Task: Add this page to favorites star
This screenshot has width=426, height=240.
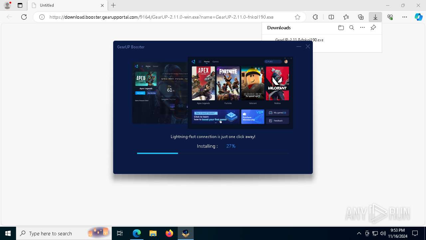Action: click(298, 17)
